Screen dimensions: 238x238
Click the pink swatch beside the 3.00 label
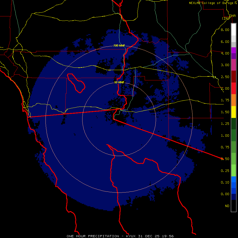234,65
